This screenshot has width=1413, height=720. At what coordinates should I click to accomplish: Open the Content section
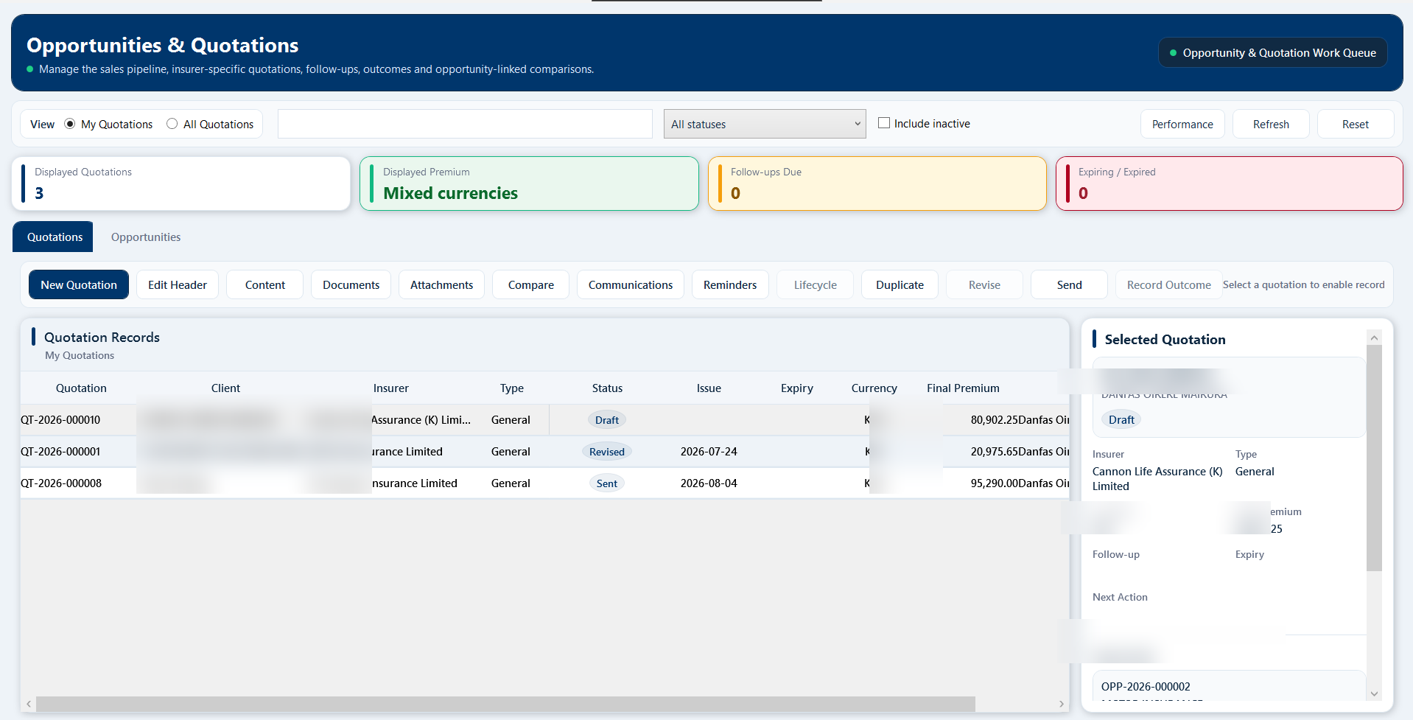coord(265,284)
